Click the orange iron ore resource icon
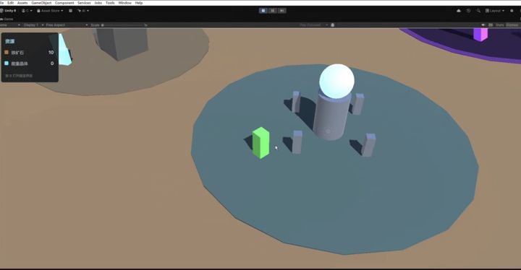521x270 pixels. click(7, 52)
